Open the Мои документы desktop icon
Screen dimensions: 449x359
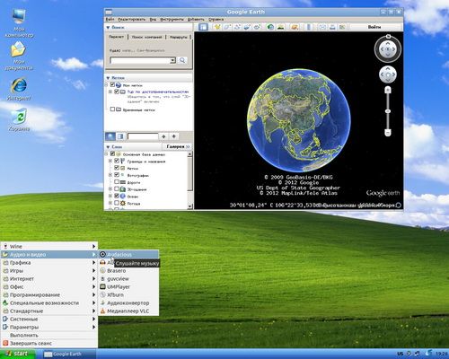[19, 56]
